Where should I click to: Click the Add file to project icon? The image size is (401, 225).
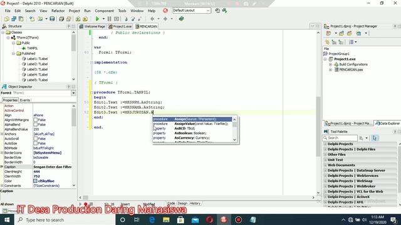click(x=78, y=19)
